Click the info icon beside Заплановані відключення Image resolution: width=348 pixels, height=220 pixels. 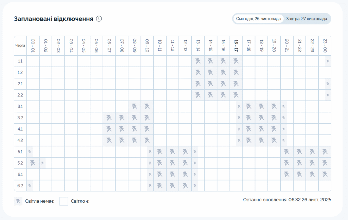(99, 19)
